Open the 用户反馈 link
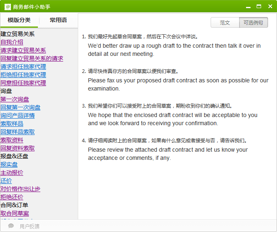Viewport: 277px width, 232px height. coord(29,226)
